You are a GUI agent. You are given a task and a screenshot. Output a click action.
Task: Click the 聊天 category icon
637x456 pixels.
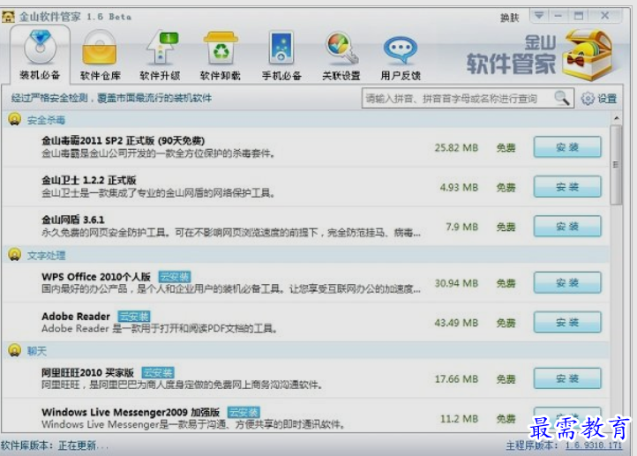point(15,350)
